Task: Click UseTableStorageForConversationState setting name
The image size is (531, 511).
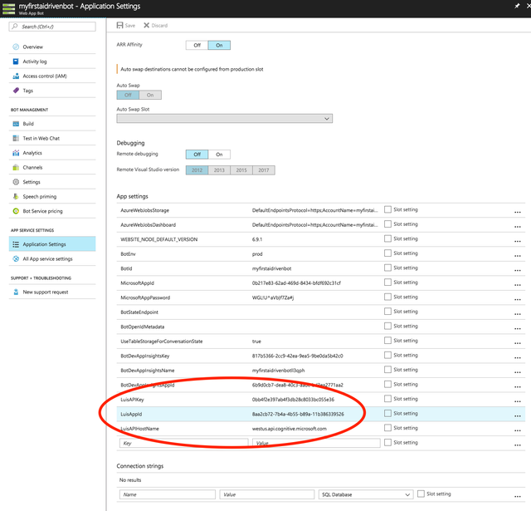Action: [162, 341]
